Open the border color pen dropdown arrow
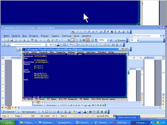This screenshot has width=167, height=125. tap(61, 45)
